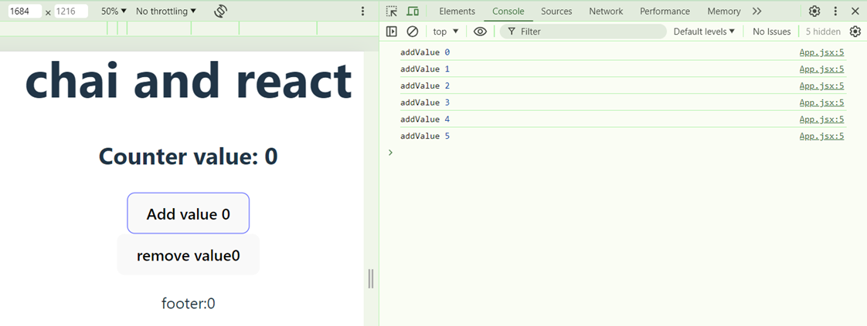Create a live expression with eye icon
867x326 pixels.
click(x=480, y=32)
